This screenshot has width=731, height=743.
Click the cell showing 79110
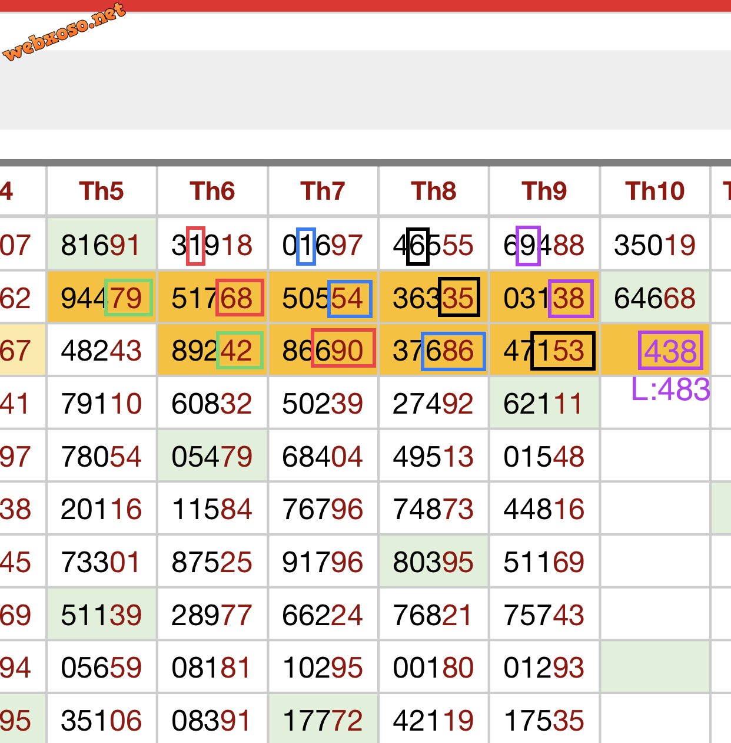click(x=102, y=403)
